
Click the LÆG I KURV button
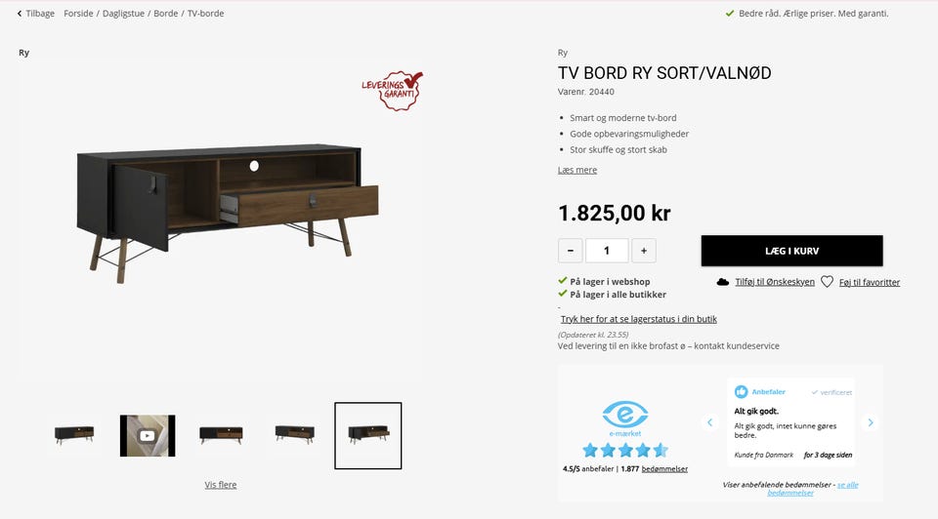[792, 251]
